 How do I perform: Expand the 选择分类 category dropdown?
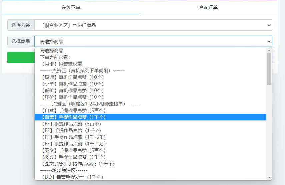point(153,25)
